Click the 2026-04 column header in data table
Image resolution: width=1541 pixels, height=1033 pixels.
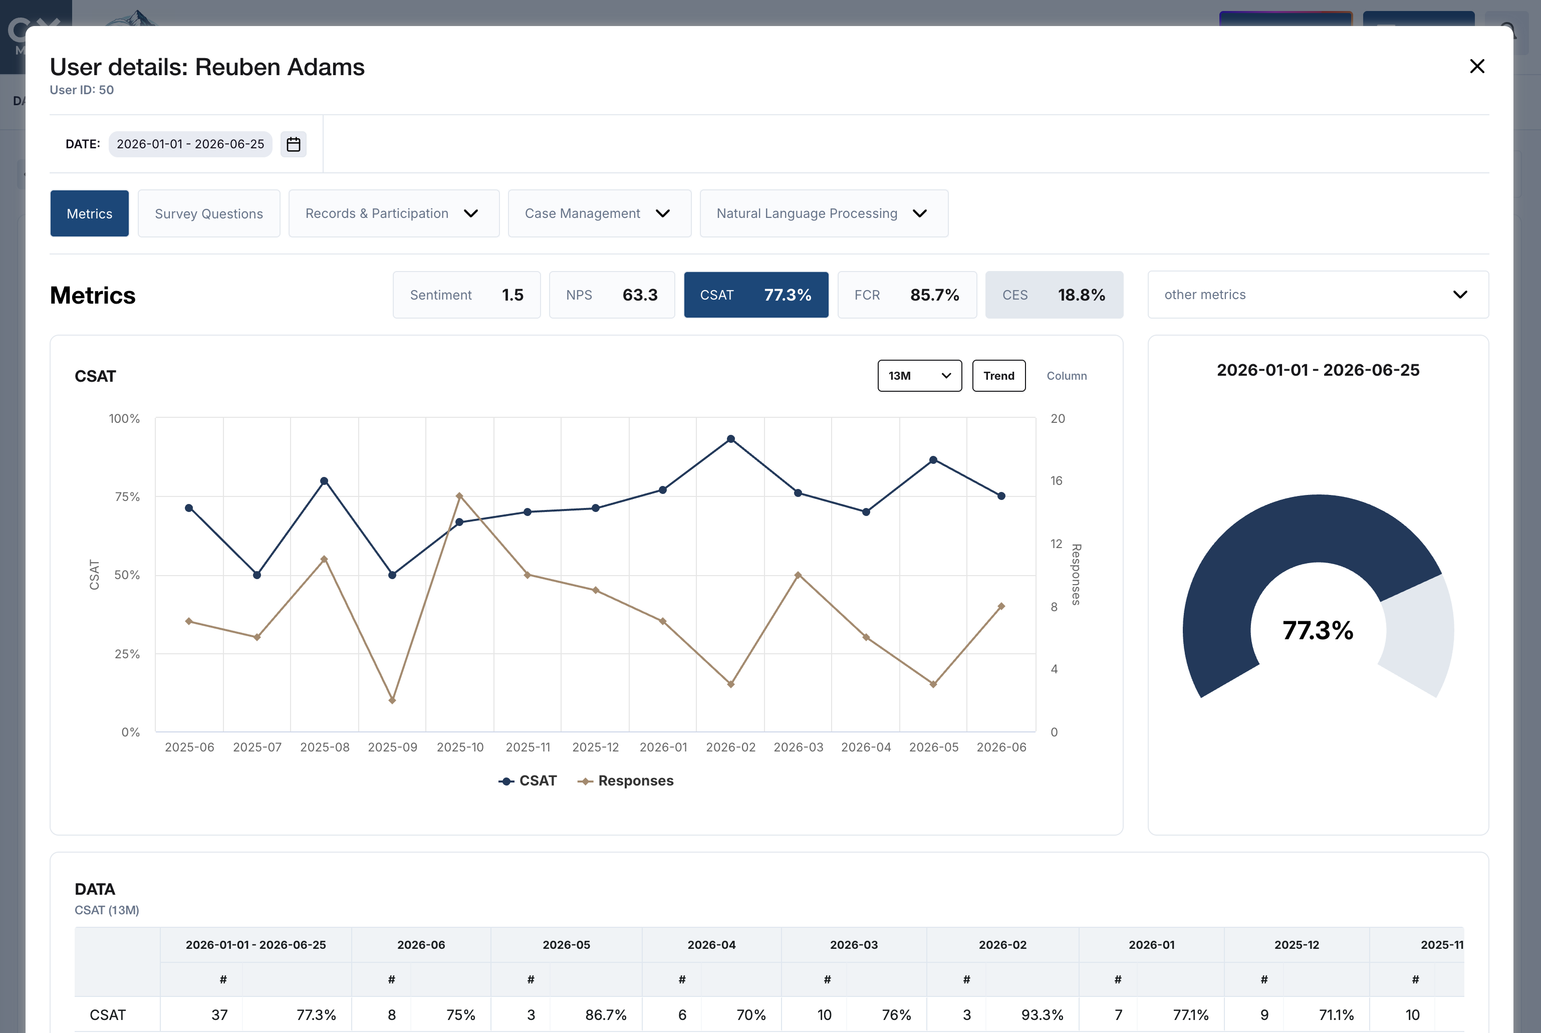click(711, 945)
